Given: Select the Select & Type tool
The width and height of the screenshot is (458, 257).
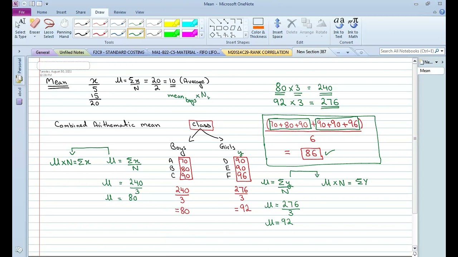Looking at the screenshot, I should tap(20, 28).
